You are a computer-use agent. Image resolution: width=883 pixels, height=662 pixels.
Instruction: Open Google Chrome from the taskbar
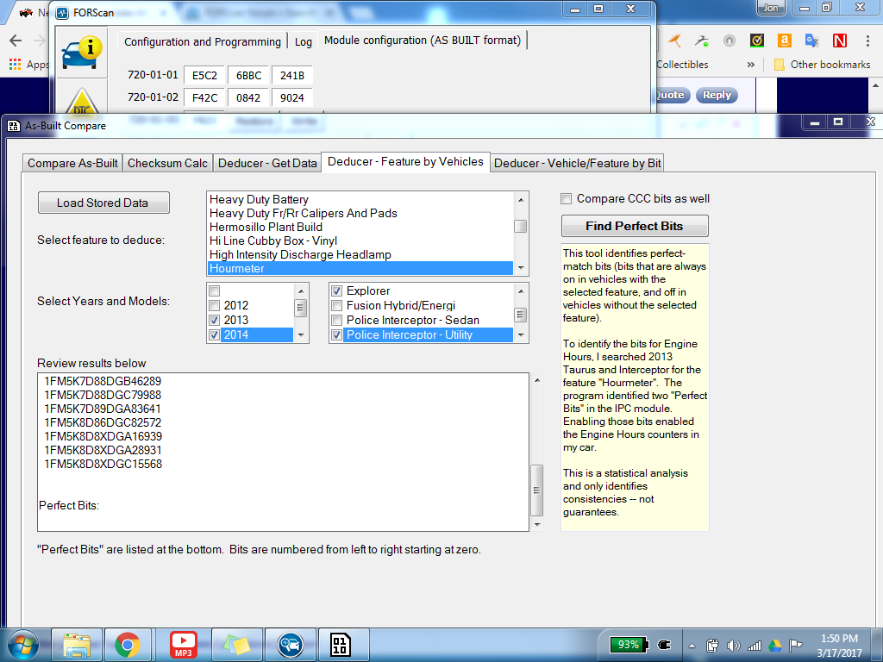[x=128, y=644]
